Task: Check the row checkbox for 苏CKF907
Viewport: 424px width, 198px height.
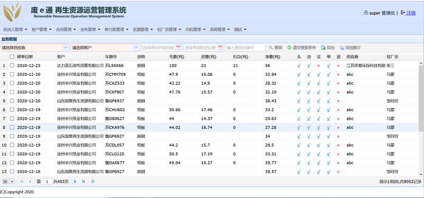Action: tap(12, 92)
